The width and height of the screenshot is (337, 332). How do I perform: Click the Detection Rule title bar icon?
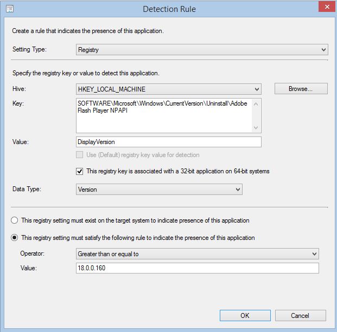tap(10, 9)
